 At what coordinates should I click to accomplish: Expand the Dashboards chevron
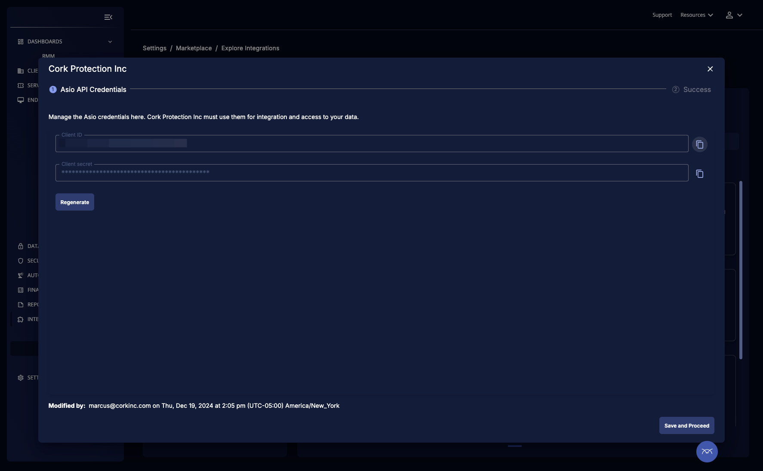pos(110,42)
